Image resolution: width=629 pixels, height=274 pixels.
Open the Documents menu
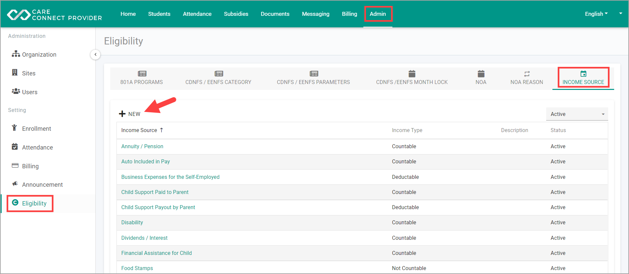(x=275, y=14)
